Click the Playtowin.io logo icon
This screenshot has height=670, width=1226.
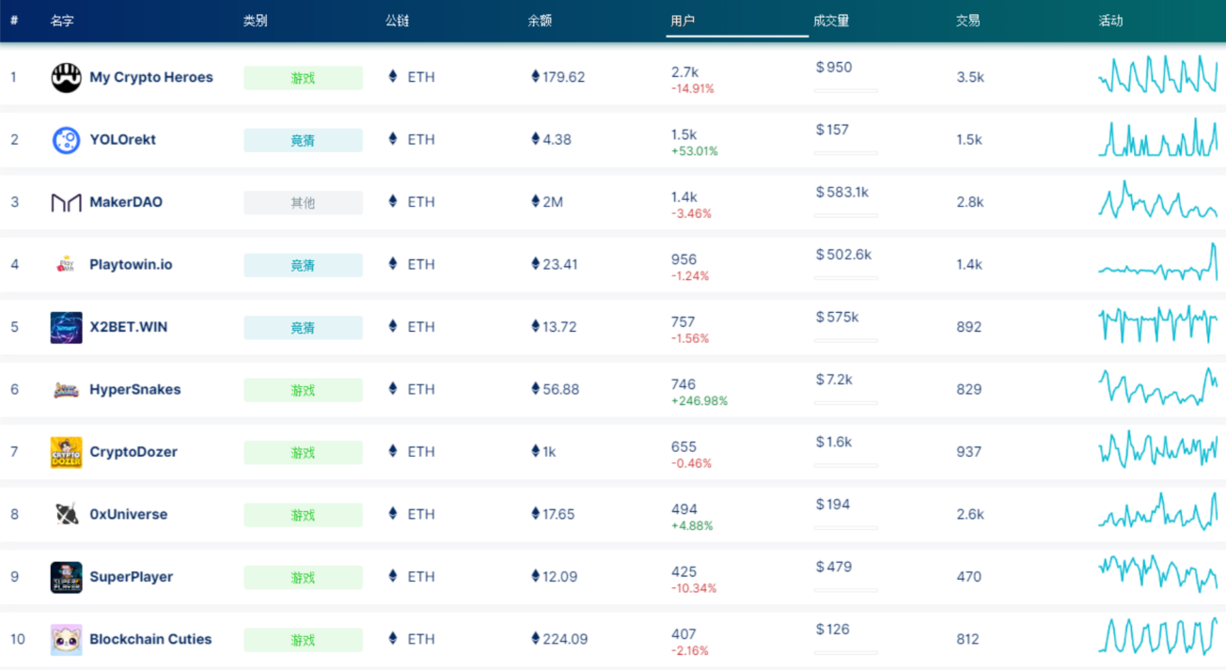point(66,265)
